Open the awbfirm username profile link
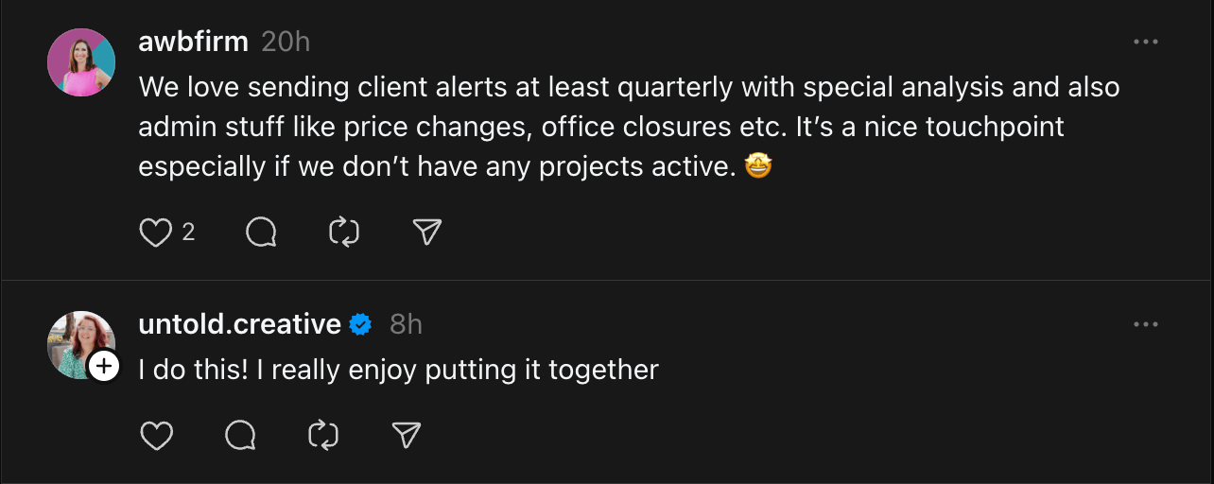The image size is (1214, 484). (194, 42)
